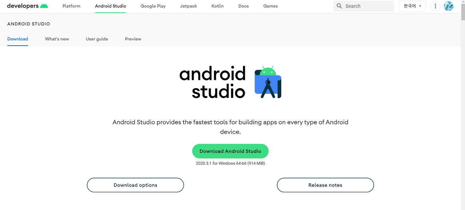The height and width of the screenshot is (210, 465).
Task: Open the Games section
Action: 271,6
